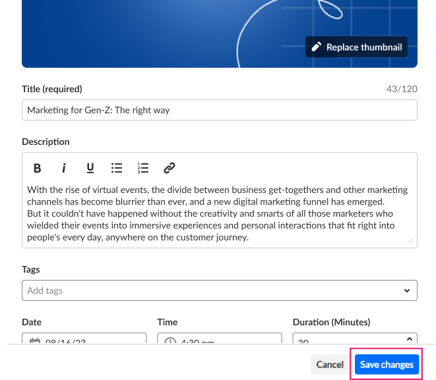The width and height of the screenshot is (436, 380).
Task: Click the pencil icon on Replace thumbnail
Action: 317,47
